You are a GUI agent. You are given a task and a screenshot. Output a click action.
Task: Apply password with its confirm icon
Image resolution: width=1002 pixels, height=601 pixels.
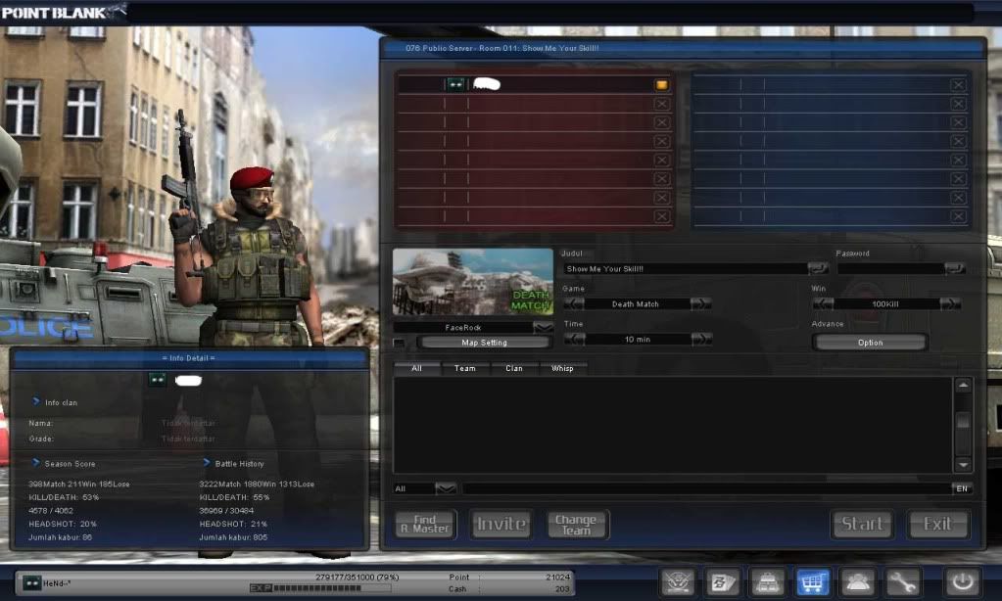955,268
